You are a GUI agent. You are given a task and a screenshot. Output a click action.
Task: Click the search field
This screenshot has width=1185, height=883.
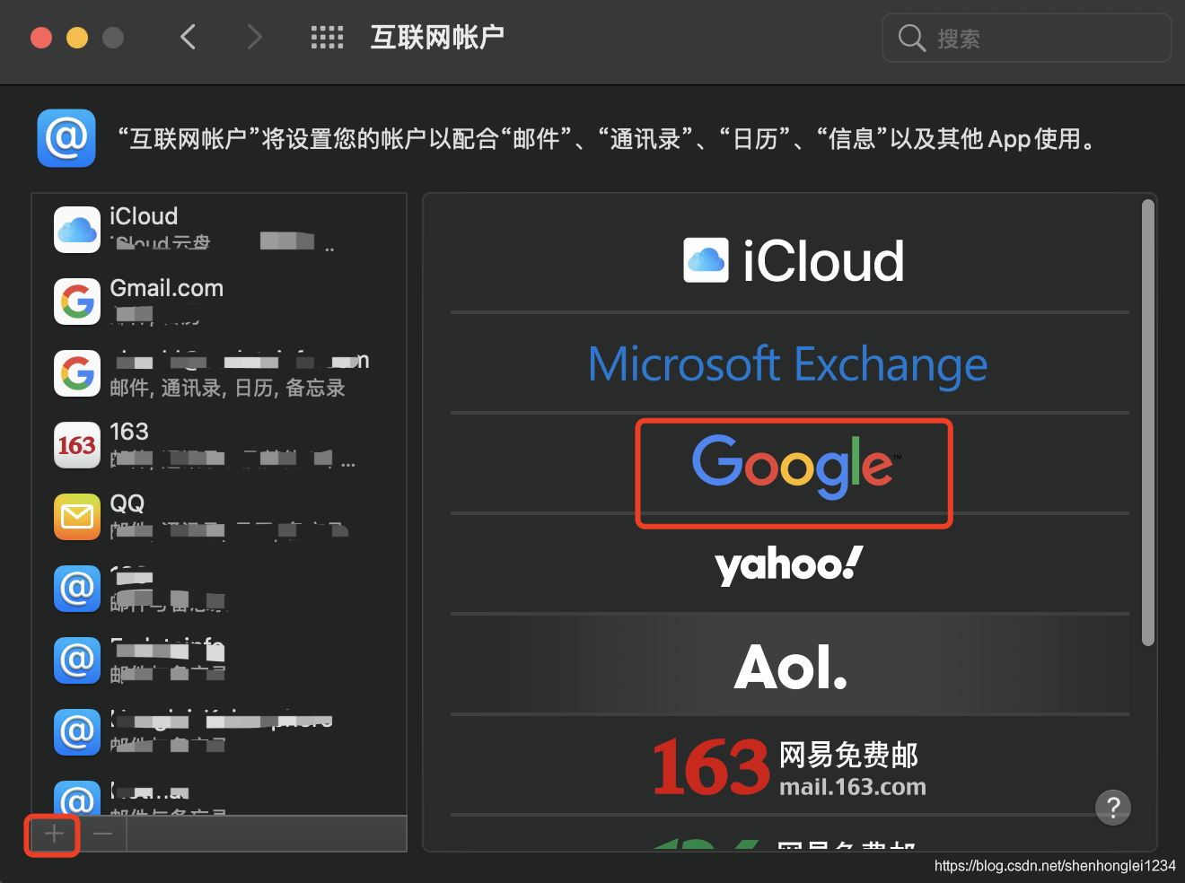[1027, 38]
